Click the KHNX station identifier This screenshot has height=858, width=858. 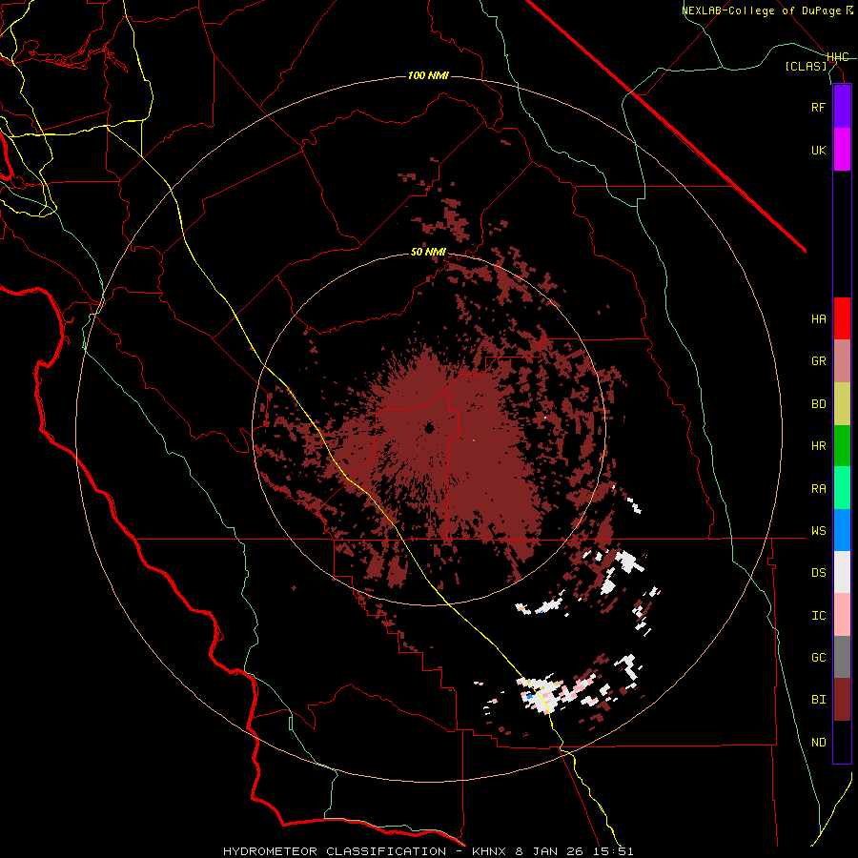[x=490, y=851]
